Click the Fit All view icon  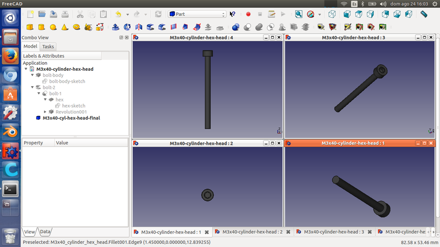(299, 14)
